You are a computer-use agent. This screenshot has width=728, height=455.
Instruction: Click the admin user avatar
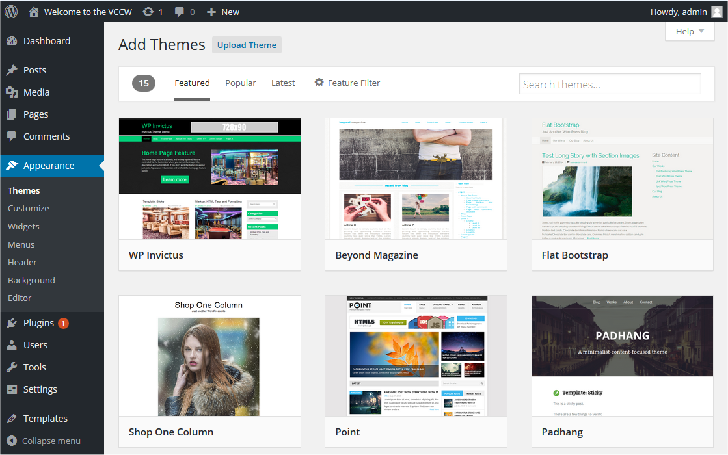(716, 12)
